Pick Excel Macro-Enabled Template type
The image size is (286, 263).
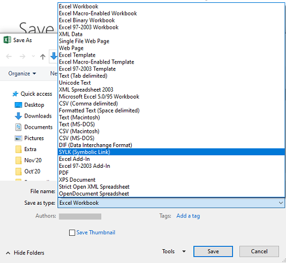point(171,62)
